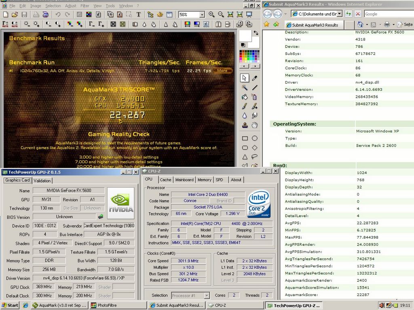Click the More button in AquaMark results
Screen dimensions: 414x310
click(x=222, y=71)
